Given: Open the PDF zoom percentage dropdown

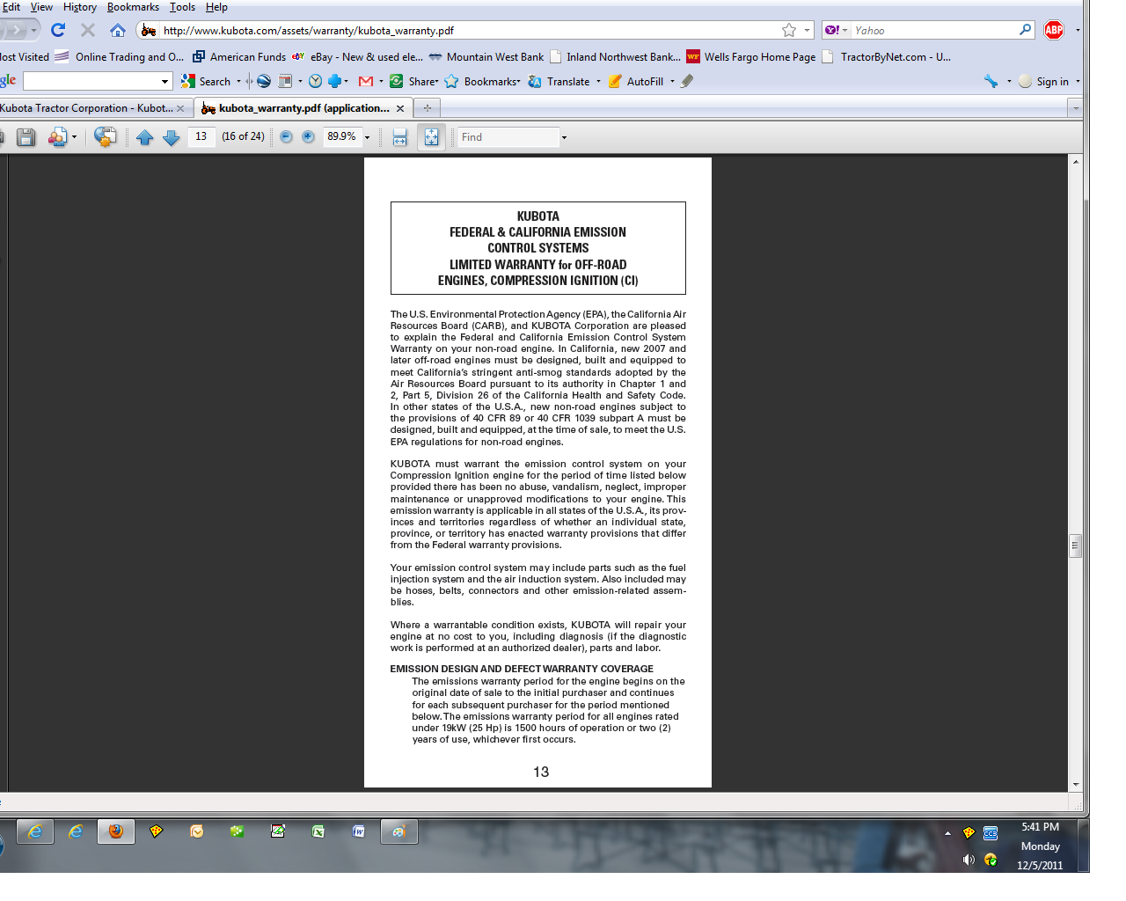Looking at the screenshot, I should click(x=367, y=137).
